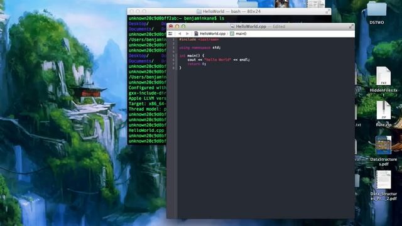The width and height of the screenshot is (402, 226).
Task: Click the 'return 0;' line in editor
Action: [x=197, y=63]
